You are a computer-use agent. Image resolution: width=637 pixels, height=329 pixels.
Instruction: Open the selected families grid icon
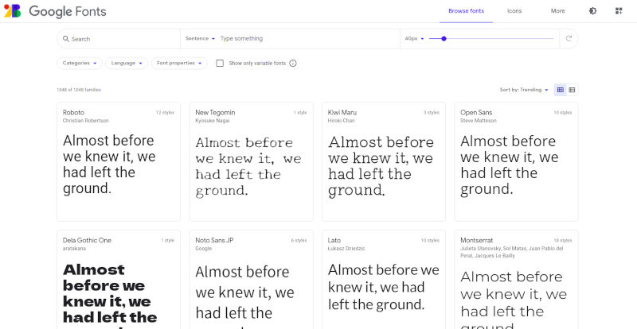click(x=619, y=11)
